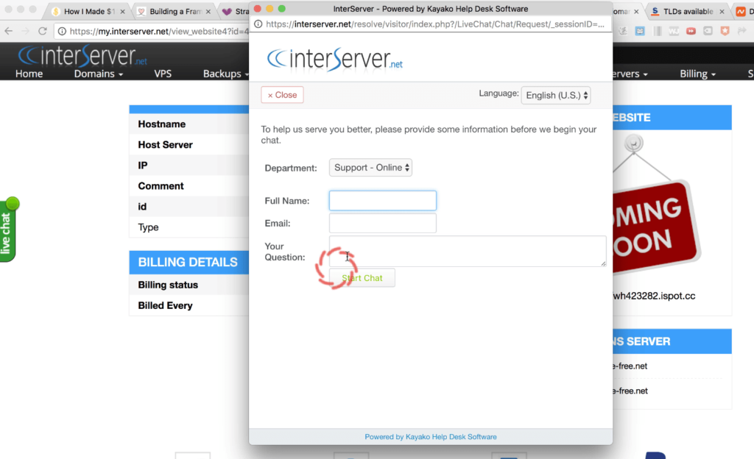Click the first '-free.net' name server entry
Screen dimensions: 754x459
(630, 366)
